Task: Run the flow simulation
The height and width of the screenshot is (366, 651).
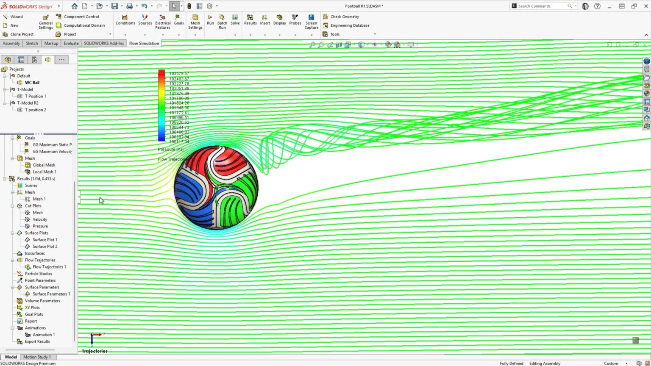Action: pos(210,20)
